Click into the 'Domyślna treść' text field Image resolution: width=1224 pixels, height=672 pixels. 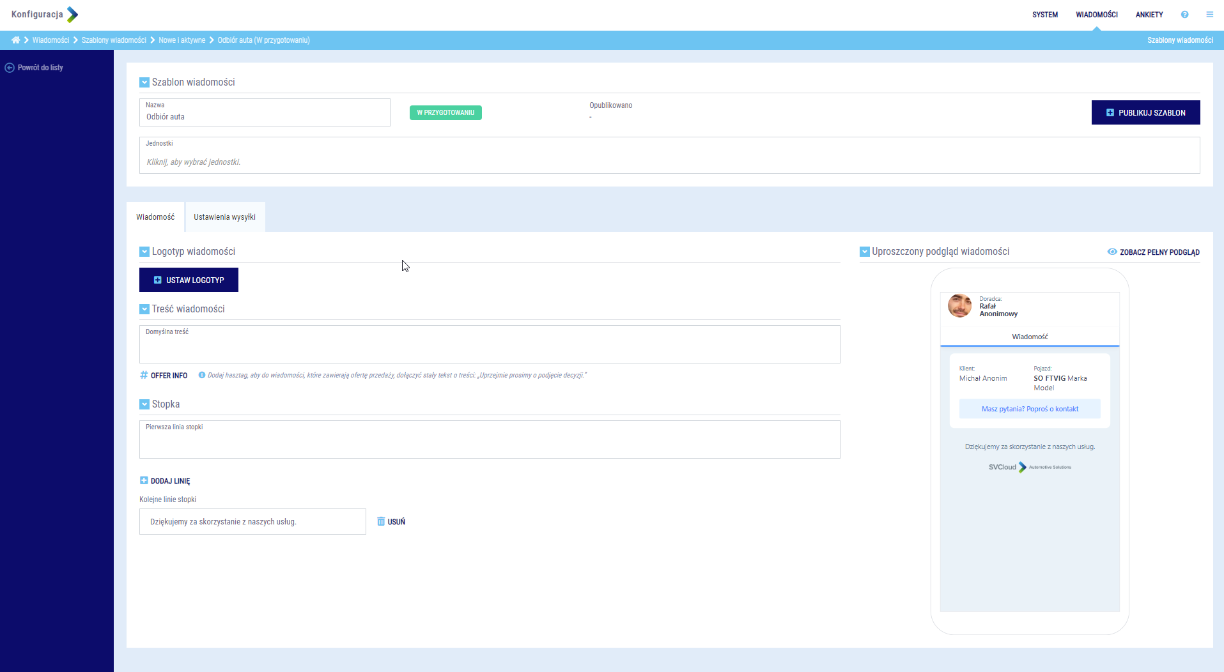[x=489, y=348]
